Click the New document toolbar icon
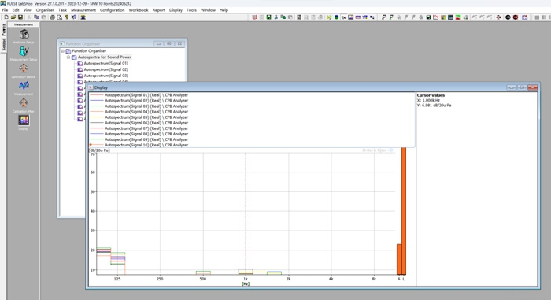 pyautogui.click(x=6, y=17)
